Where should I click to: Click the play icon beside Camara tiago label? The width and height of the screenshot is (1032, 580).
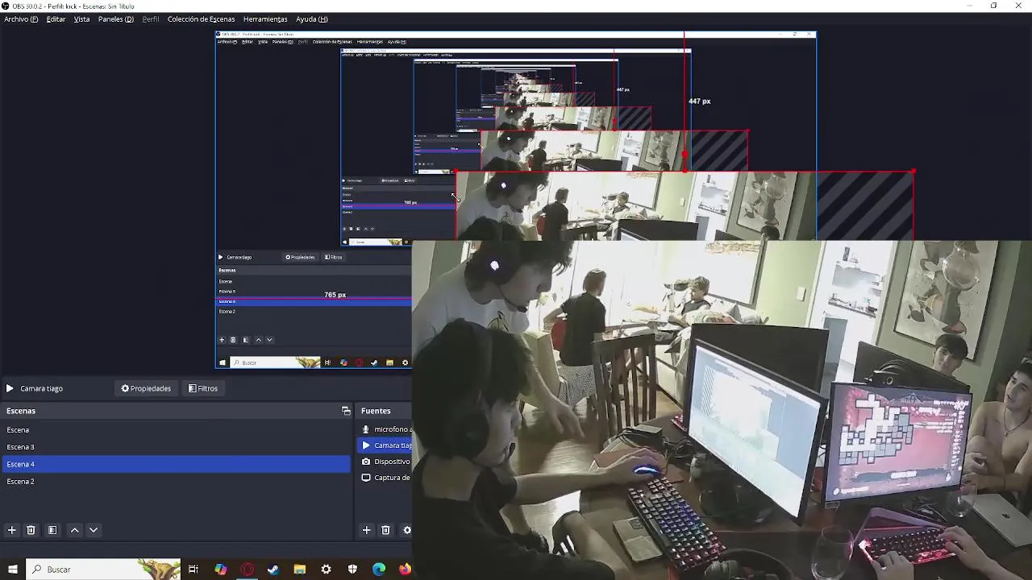point(10,388)
